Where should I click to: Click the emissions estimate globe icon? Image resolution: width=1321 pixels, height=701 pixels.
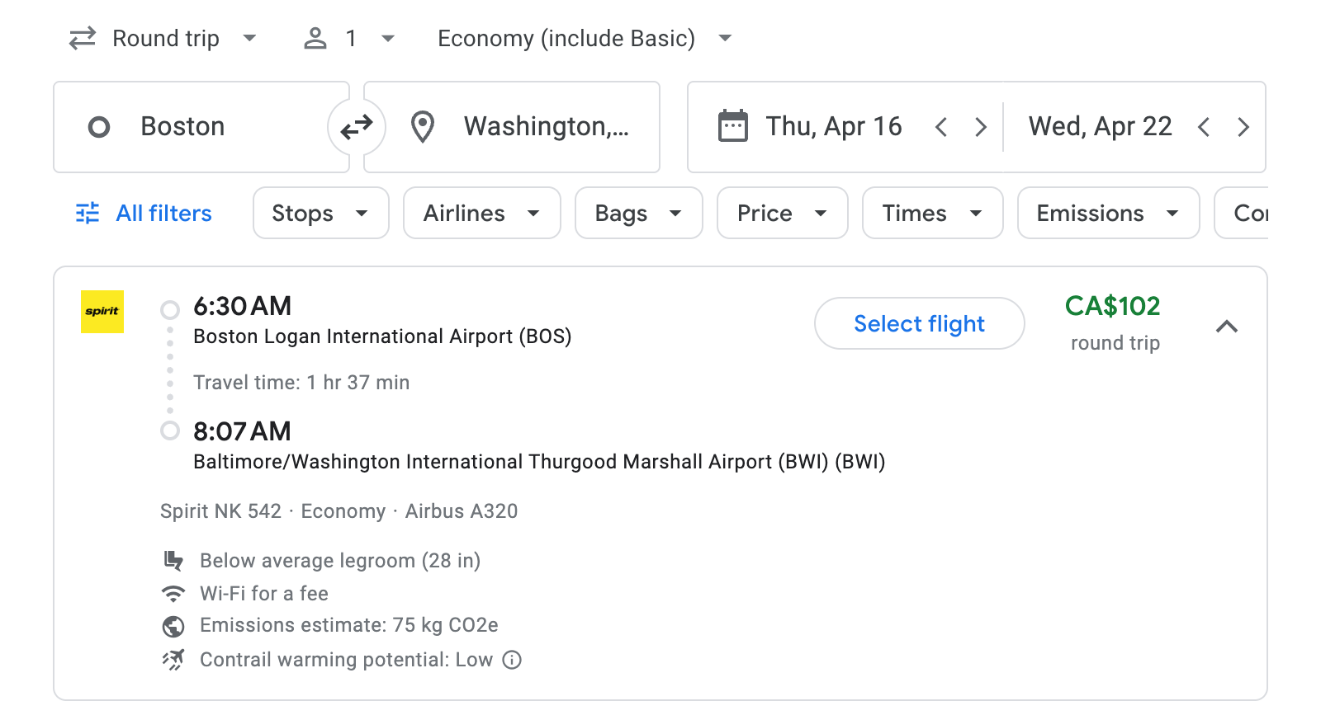point(173,625)
